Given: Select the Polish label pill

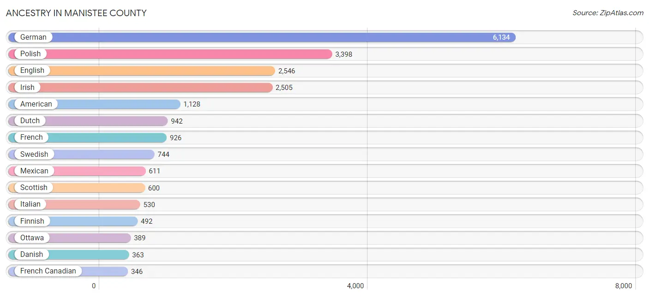Looking at the screenshot, I should [30, 54].
